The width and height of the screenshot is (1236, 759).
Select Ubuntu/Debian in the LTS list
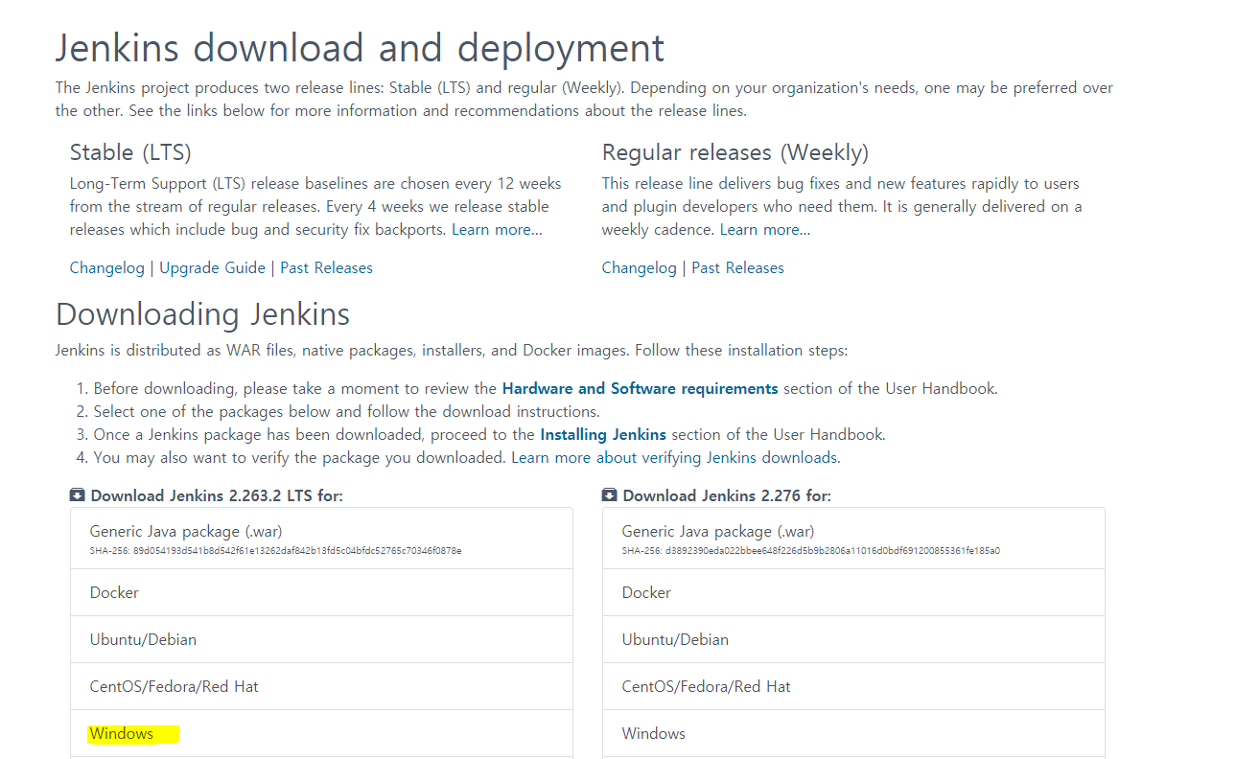321,640
